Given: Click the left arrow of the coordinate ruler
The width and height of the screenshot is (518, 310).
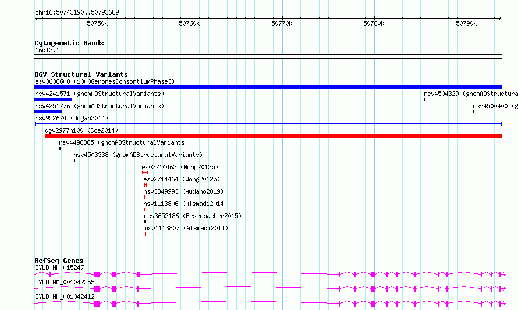Looking at the screenshot, I should click(x=36, y=18).
